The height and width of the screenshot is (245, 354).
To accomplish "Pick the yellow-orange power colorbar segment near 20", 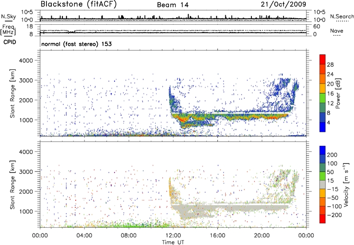I will coord(323,88).
